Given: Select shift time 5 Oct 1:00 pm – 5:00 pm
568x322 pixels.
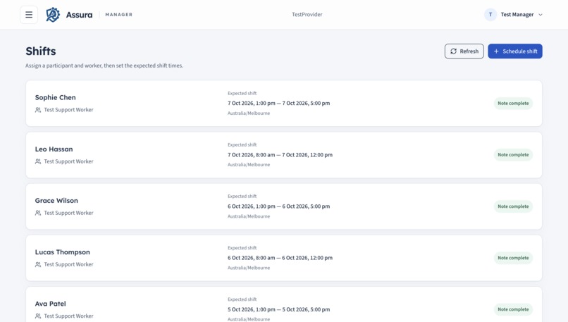Looking at the screenshot, I should [x=278, y=309].
